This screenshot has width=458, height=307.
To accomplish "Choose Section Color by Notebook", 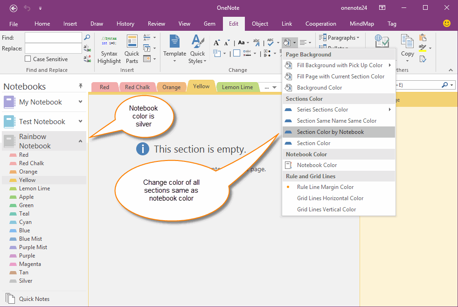I will click(339, 132).
